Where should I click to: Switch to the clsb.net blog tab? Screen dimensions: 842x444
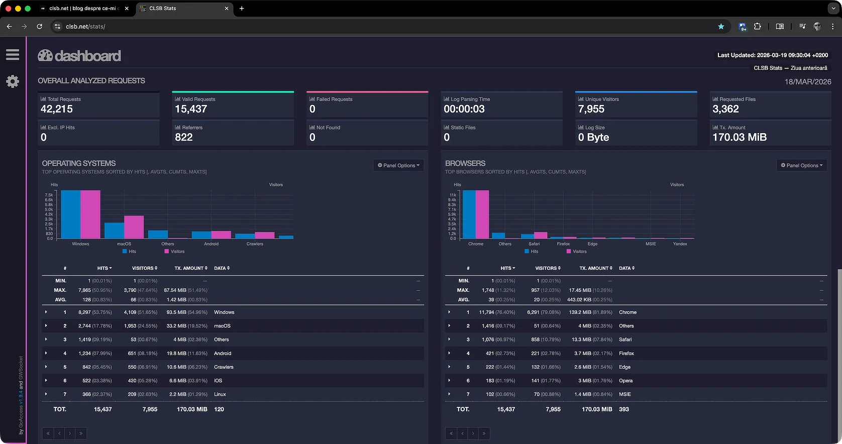[83, 9]
